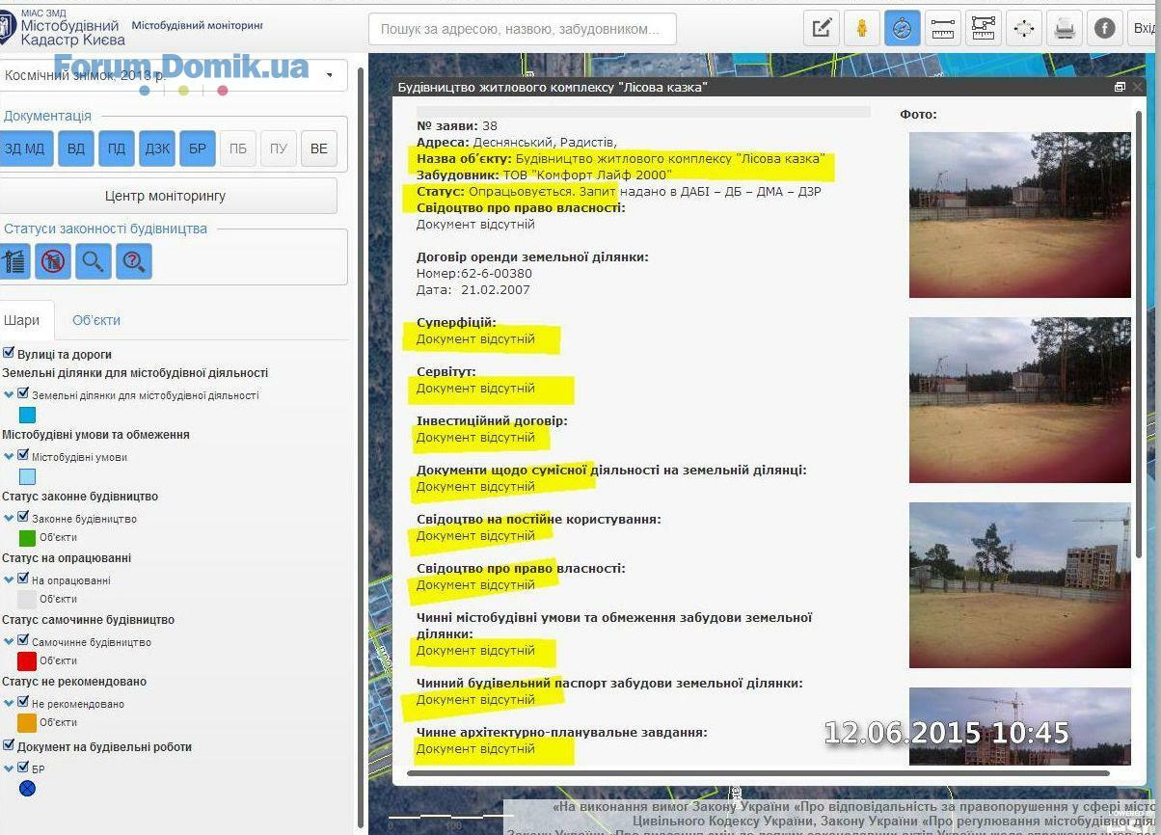This screenshot has height=835, width=1161.
Task: Uncheck Документ на будівельні роботи checkbox
Action: coord(9,745)
